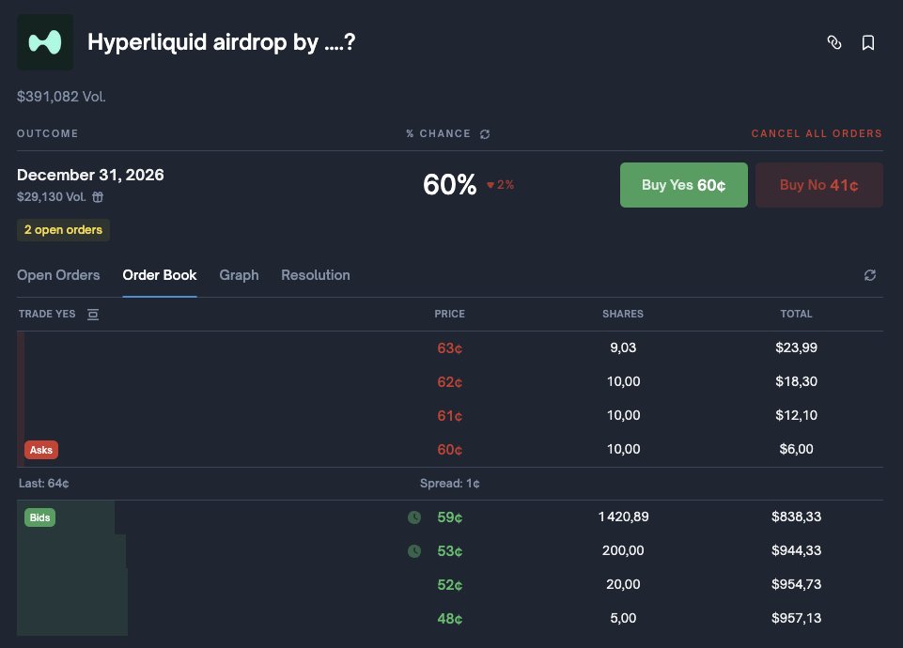Click the clock icon on the 59¢ bid

[414, 517]
